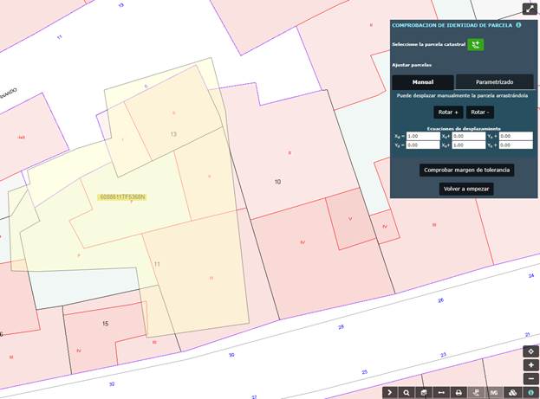
Task: Focus the Ys+ field in the Xd row
Action: 516,136
